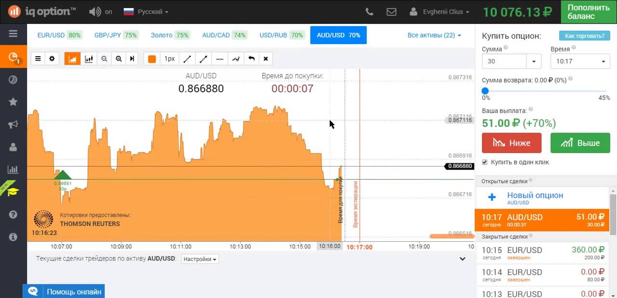Jump chart to latest quote
Screen dimensions: 617x298
132,59
